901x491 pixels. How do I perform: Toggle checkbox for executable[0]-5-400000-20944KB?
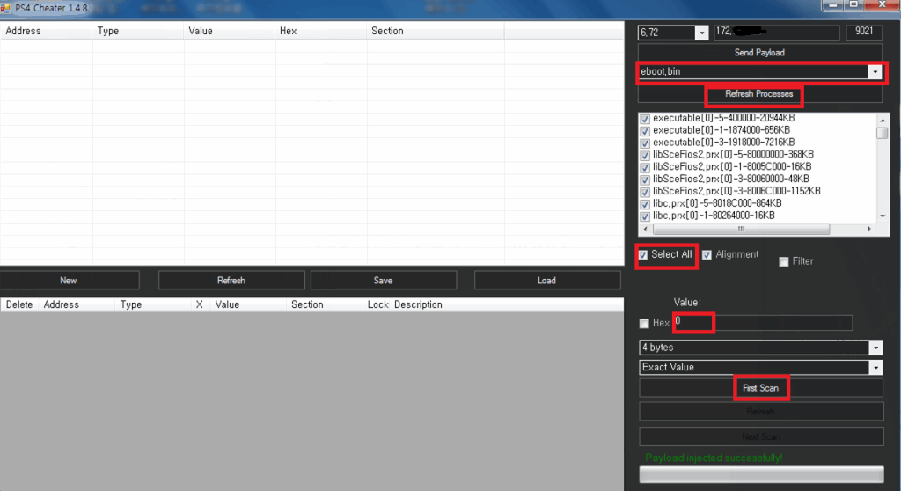pyautogui.click(x=645, y=119)
